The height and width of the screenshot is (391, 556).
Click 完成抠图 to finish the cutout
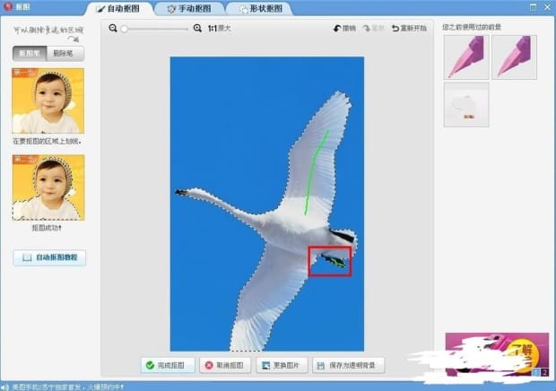click(168, 365)
